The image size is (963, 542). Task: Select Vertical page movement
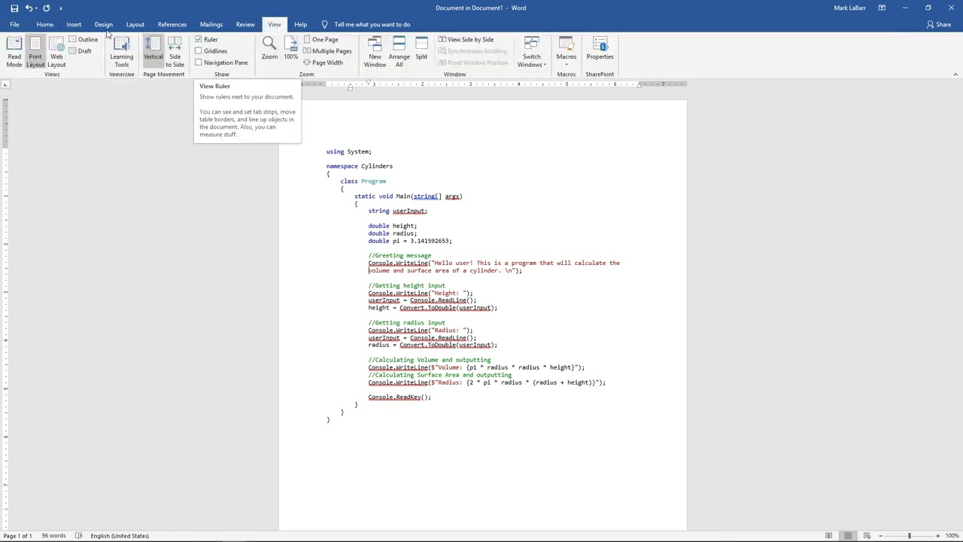[x=153, y=52]
